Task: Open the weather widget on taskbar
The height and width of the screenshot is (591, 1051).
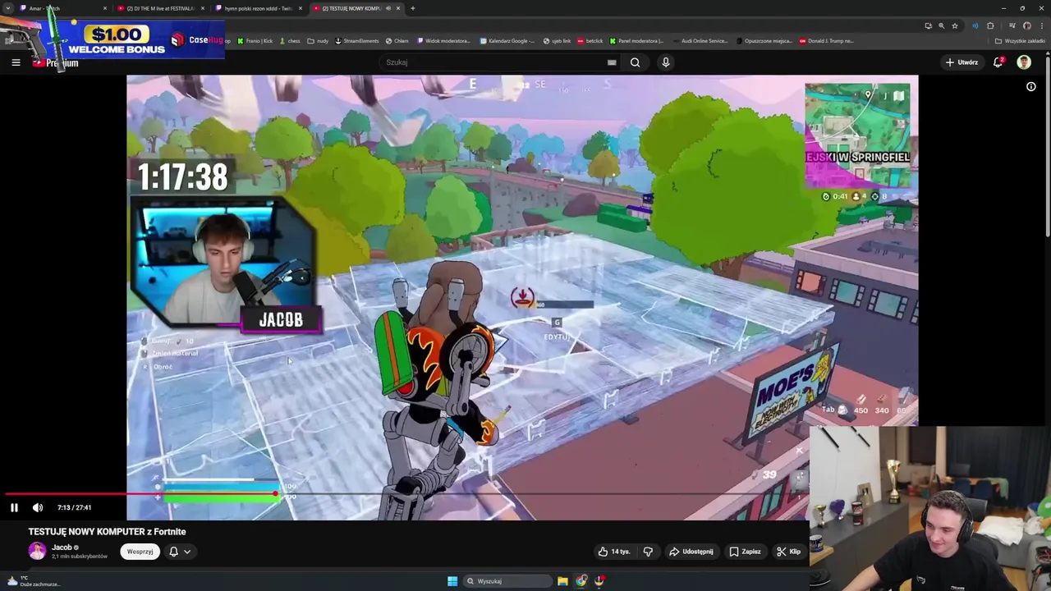Action: 33,581
